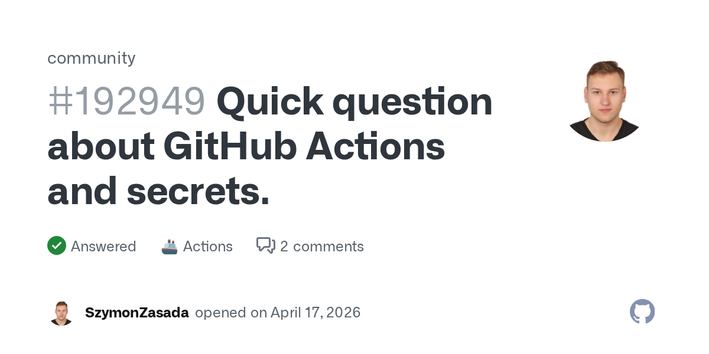Viewport: 709px width, 354px height.
Task: Click the ship emoji icon
Action: pos(170,246)
